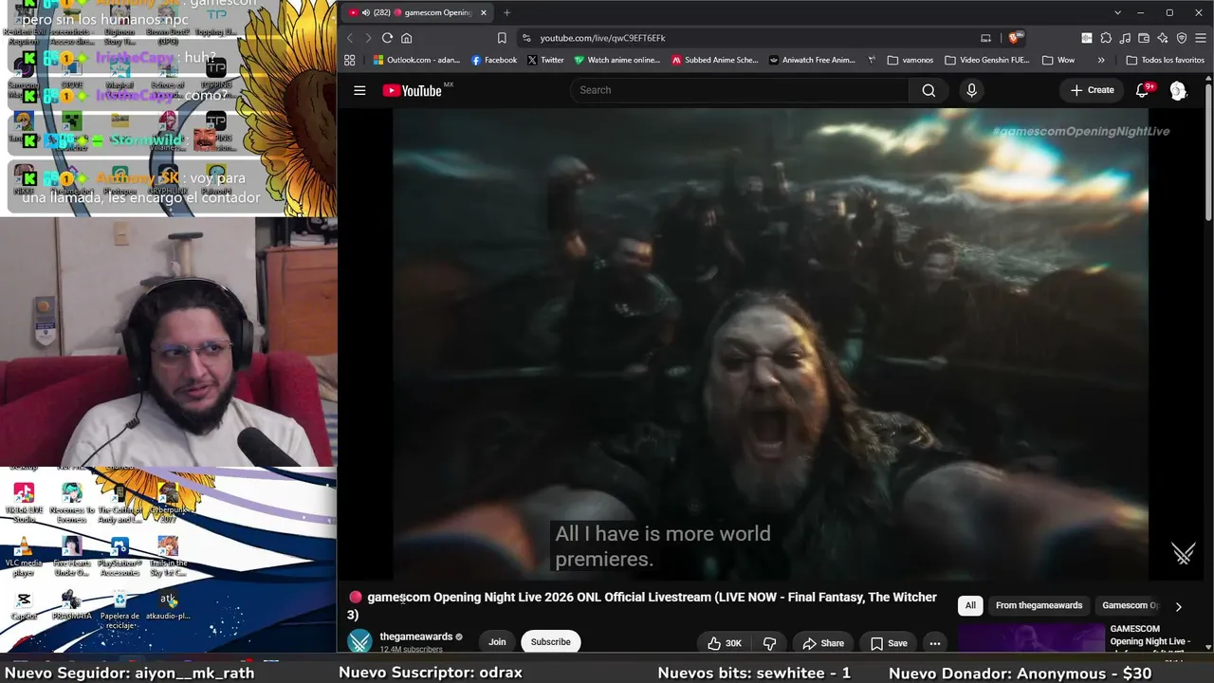Viewport: 1214px width, 683px height.
Task: Close the gamescom Opening browser tab
Action: 483,12
